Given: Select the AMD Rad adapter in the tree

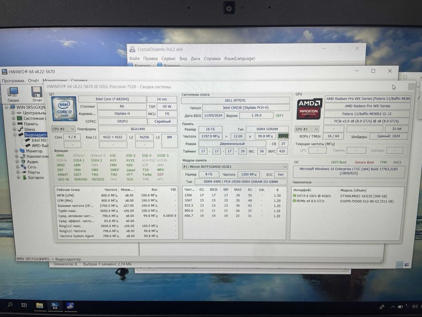Looking at the screenshot, I should coord(40,145).
